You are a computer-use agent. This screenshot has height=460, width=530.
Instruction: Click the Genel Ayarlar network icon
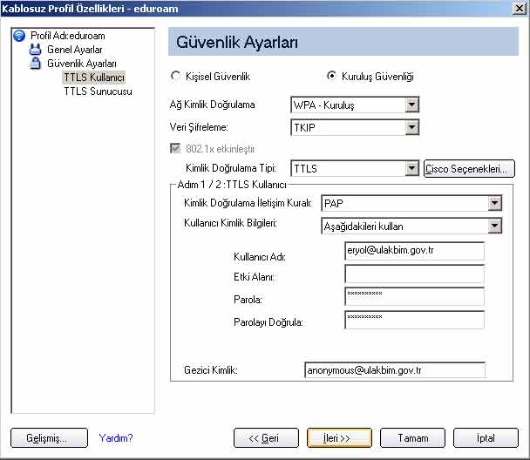point(35,50)
